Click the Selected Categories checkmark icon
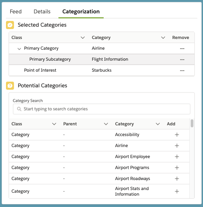The width and height of the screenshot is (203, 207). (10, 25)
